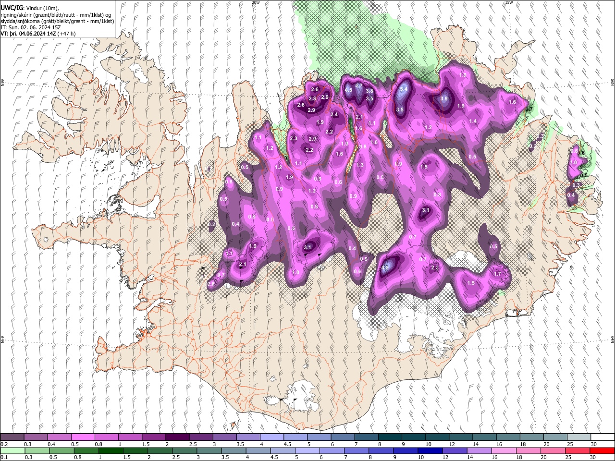Click the white upper-row swatch above label 30

click(x=603, y=437)
